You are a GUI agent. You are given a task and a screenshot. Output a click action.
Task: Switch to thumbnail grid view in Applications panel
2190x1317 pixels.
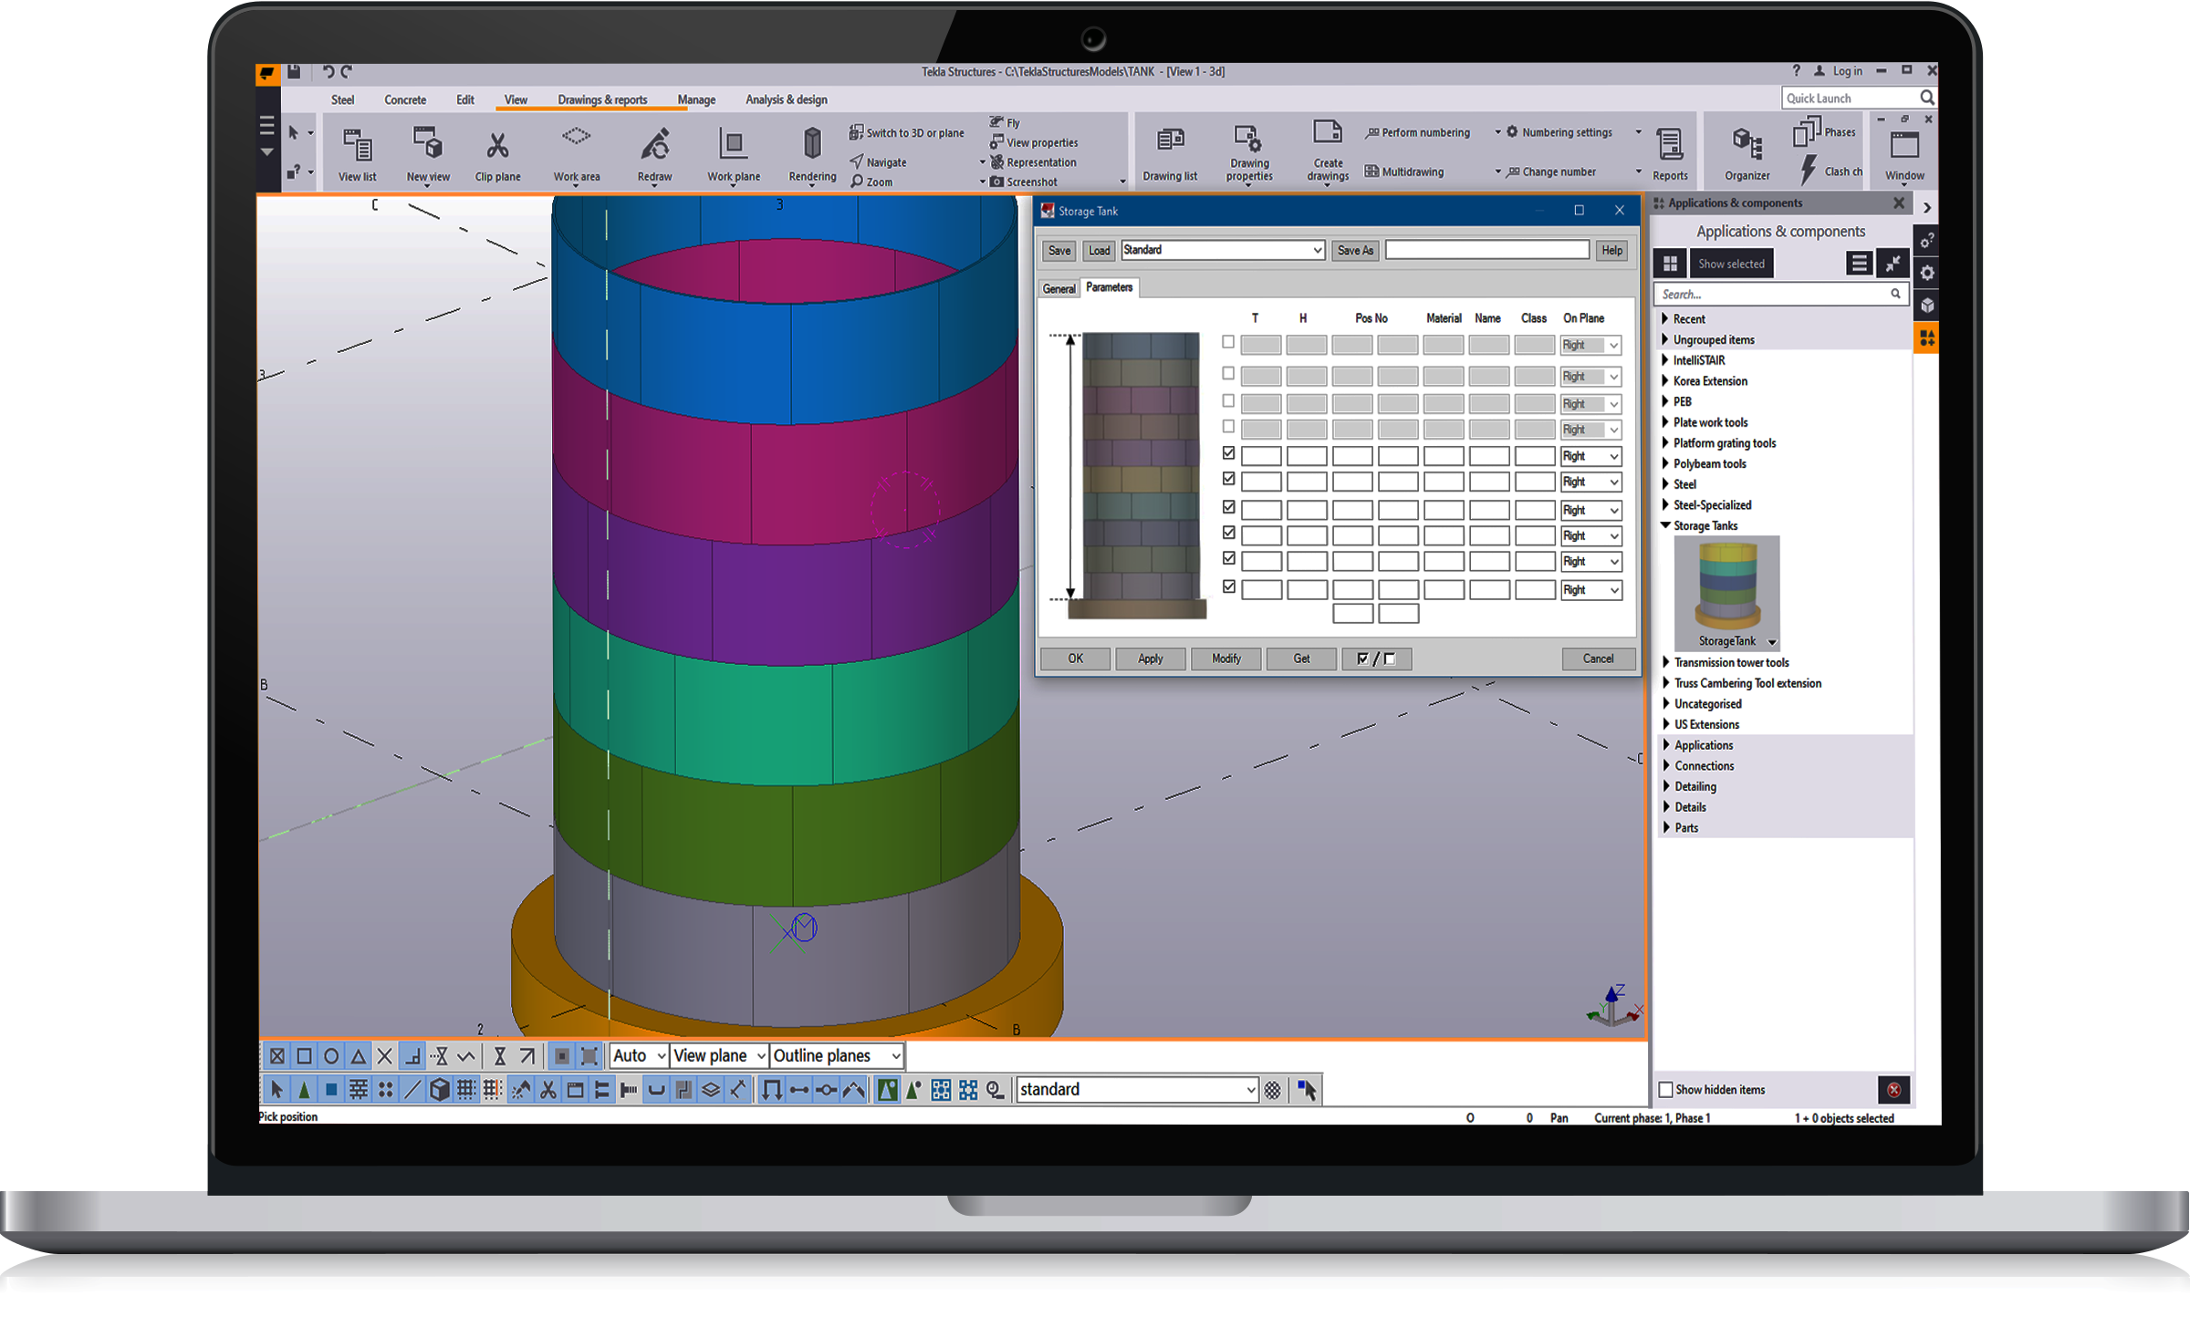point(1670,264)
